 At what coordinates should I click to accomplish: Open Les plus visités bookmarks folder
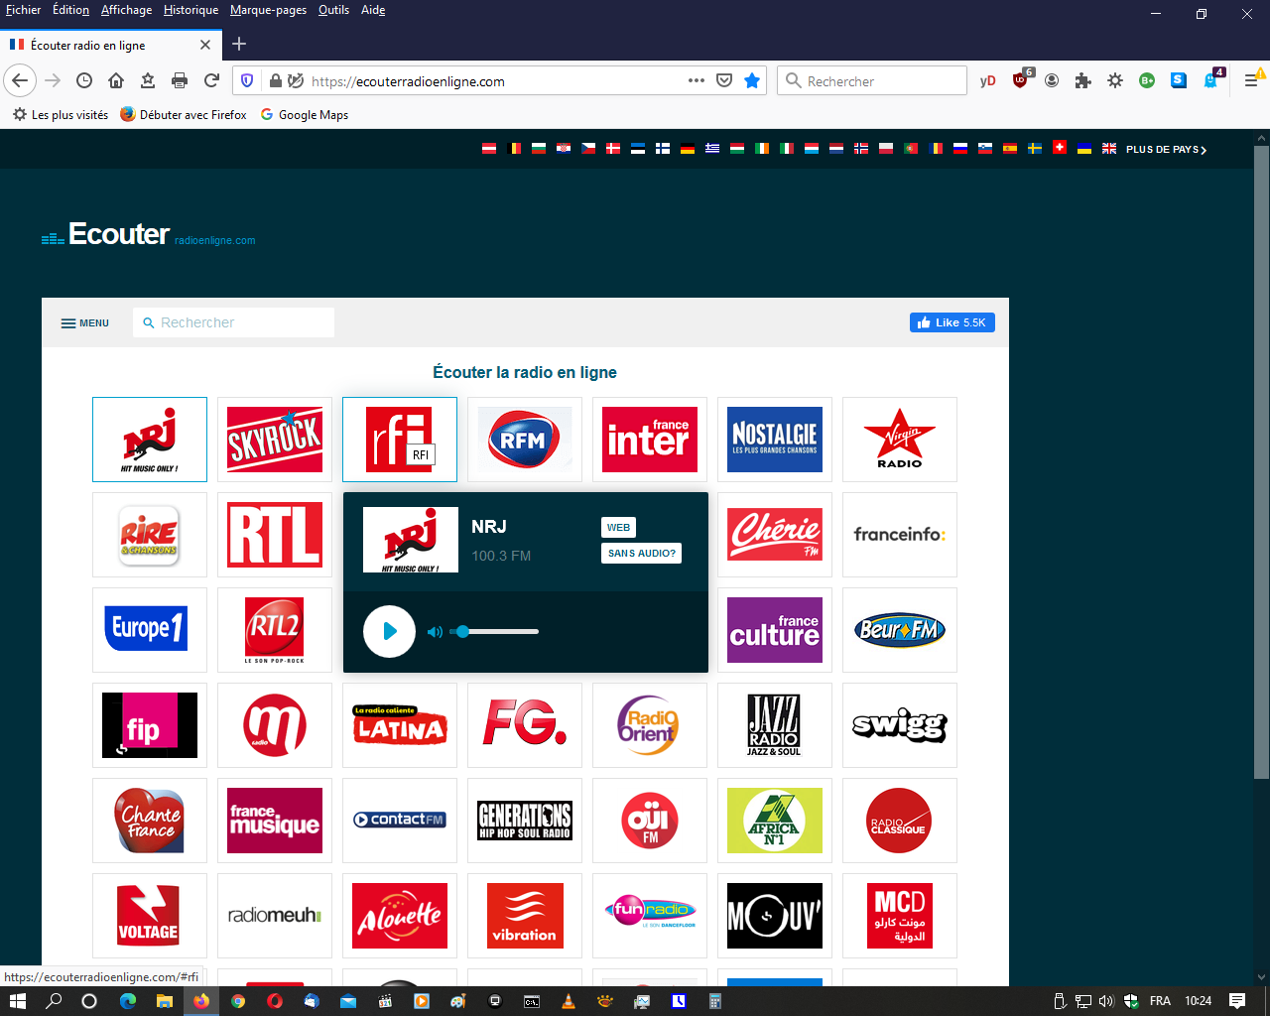[61, 115]
